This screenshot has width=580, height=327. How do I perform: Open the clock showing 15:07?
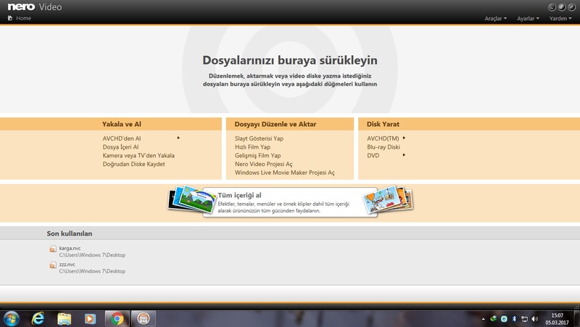click(x=557, y=319)
